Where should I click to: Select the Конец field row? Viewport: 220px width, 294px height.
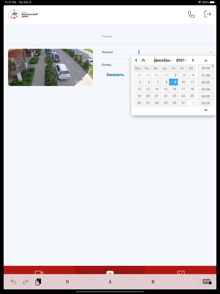(x=116, y=65)
